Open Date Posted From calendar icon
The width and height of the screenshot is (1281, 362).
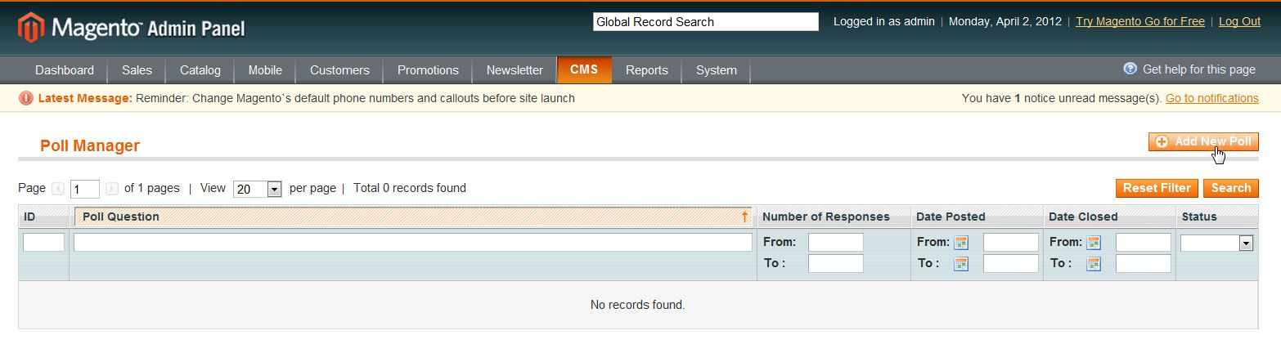[x=961, y=243]
